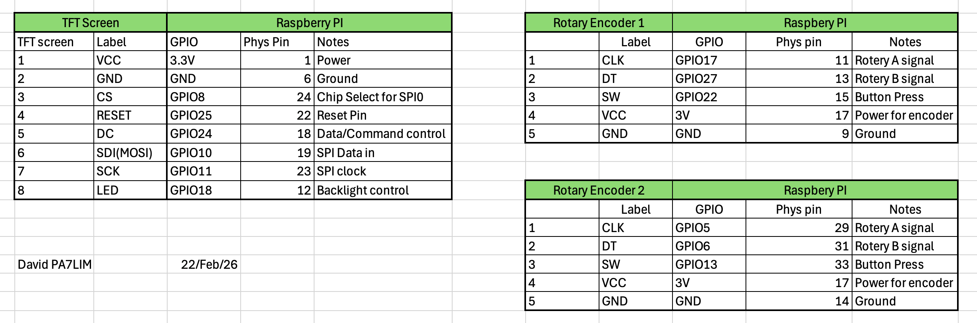Click the Phys Pin column header in TFT table

pos(277,42)
